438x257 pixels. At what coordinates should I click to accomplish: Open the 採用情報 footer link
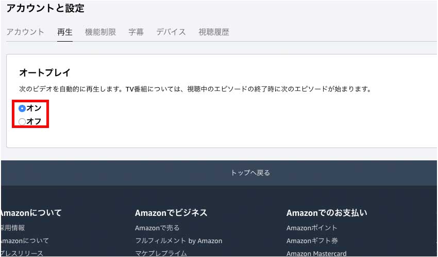[x=12, y=228]
